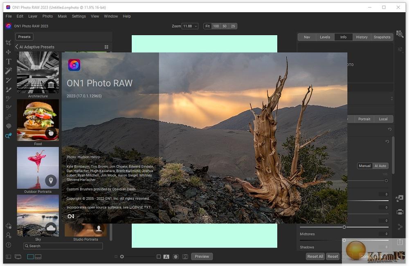
Task: Toggle the compare square checkbox
Action: pos(159,257)
